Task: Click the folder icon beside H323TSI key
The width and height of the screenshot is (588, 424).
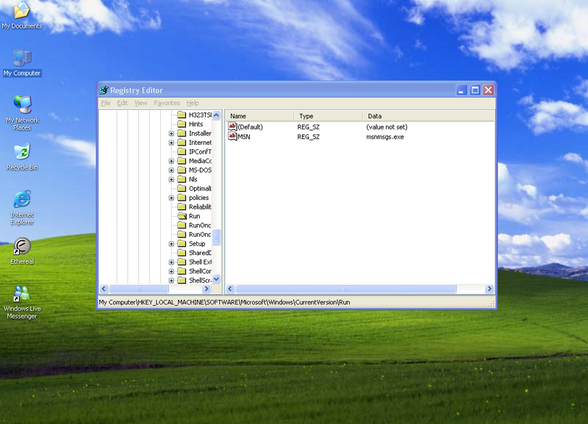Action: point(182,115)
